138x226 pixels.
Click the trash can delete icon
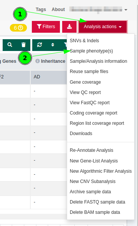pos(24,45)
